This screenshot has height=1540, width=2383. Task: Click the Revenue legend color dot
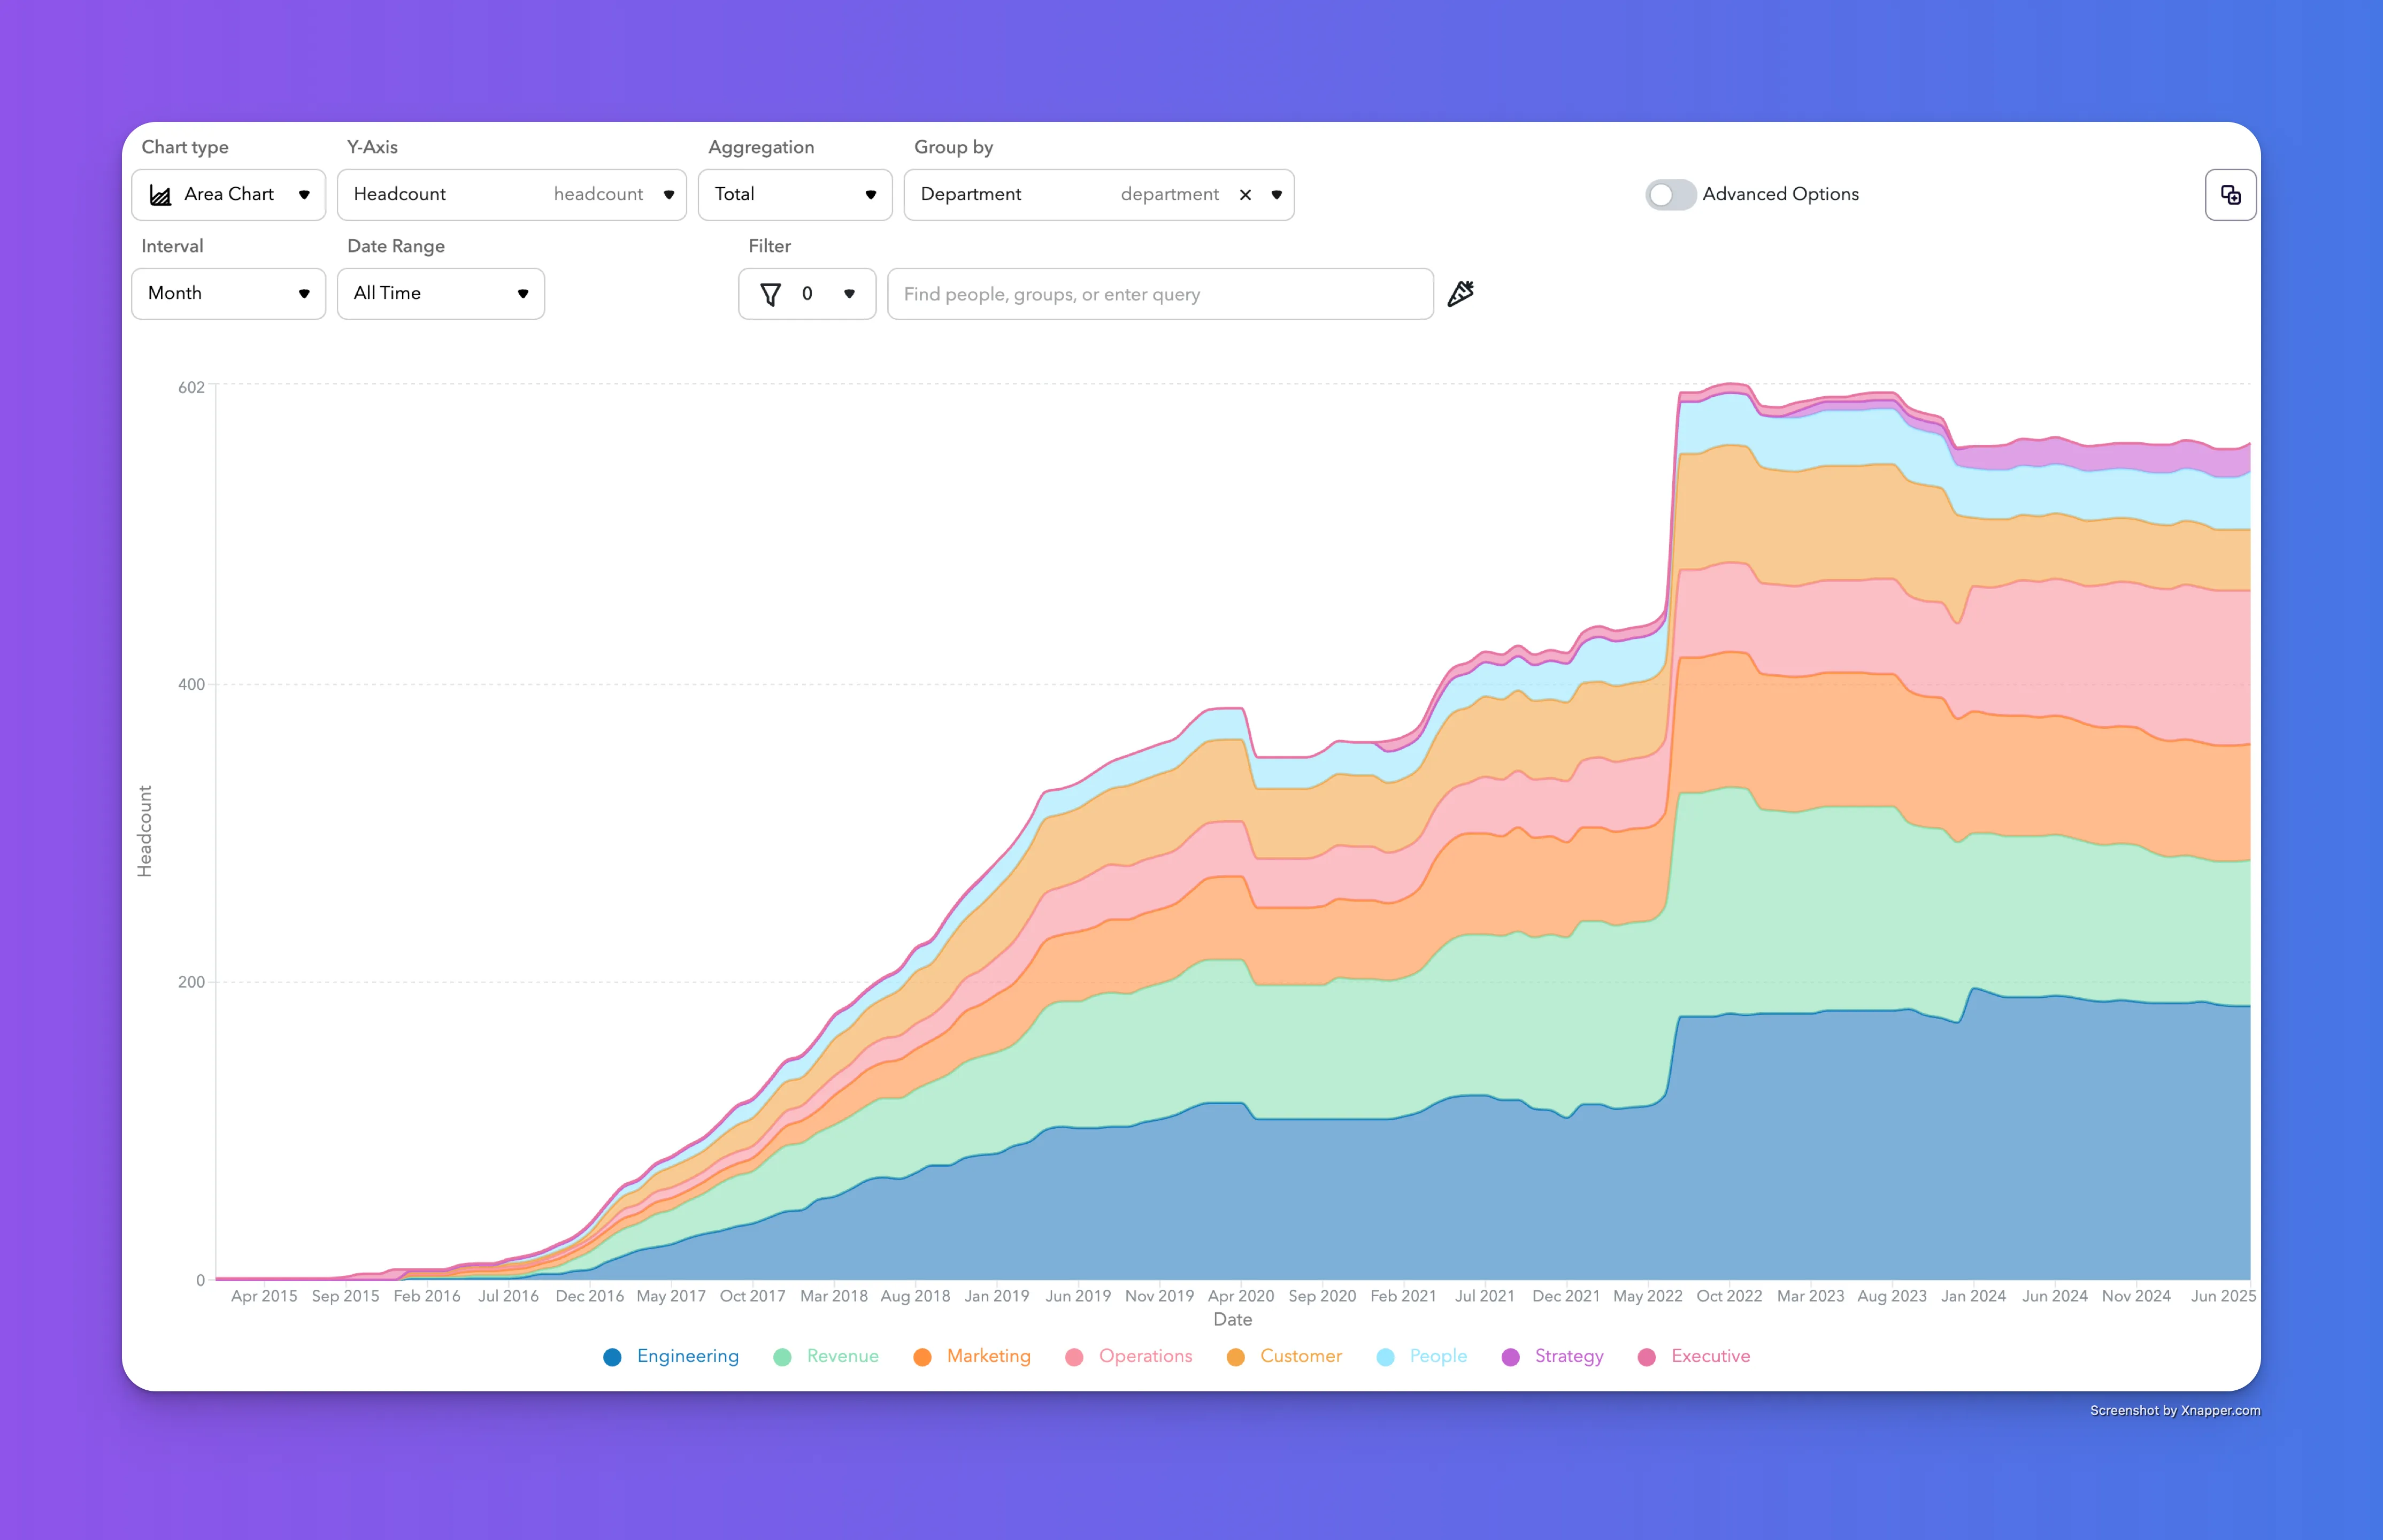click(x=782, y=1357)
